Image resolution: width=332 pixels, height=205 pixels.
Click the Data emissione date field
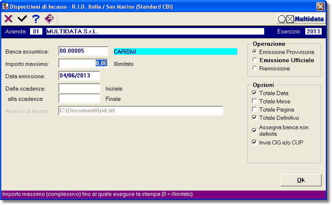[79, 76]
